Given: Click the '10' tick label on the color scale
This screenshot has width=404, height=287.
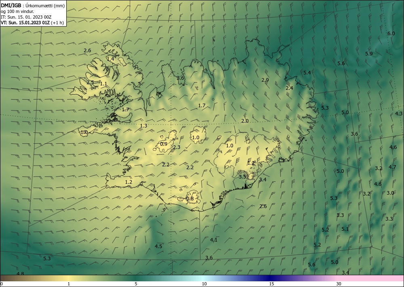Looking at the screenshot, I should [204, 284].
